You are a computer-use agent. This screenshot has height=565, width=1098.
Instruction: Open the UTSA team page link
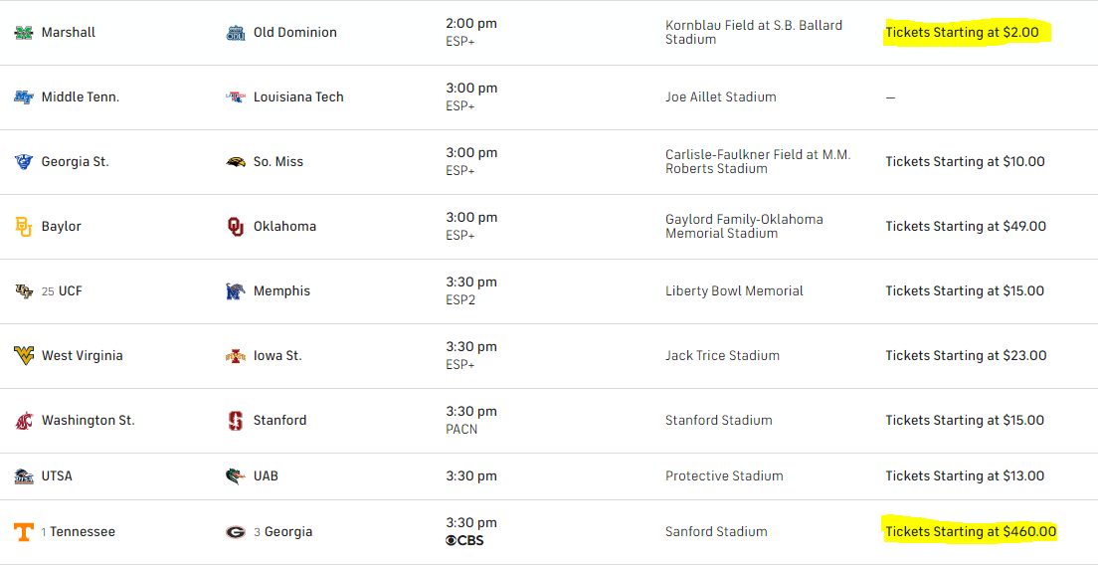click(57, 476)
